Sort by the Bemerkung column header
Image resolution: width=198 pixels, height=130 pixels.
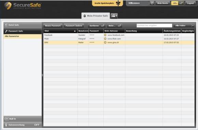click(144, 31)
